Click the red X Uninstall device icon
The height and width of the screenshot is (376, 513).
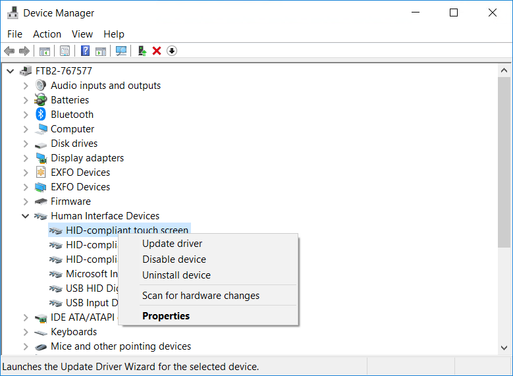click(x=157, y=51)
